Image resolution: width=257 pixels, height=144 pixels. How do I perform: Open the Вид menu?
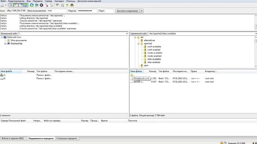pos(29,1)
